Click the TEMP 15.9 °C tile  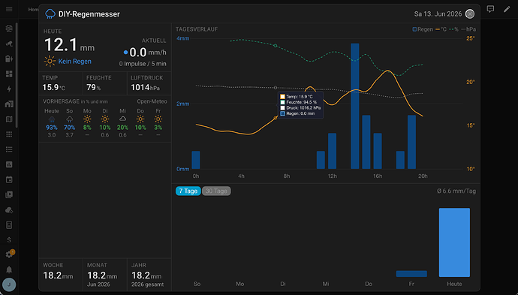[x=61, y=83]
